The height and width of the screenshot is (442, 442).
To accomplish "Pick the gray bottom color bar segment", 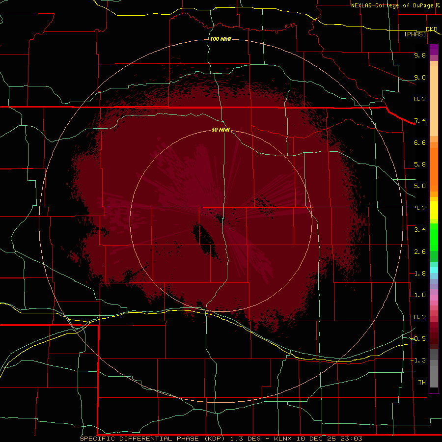I will (434, 376).
